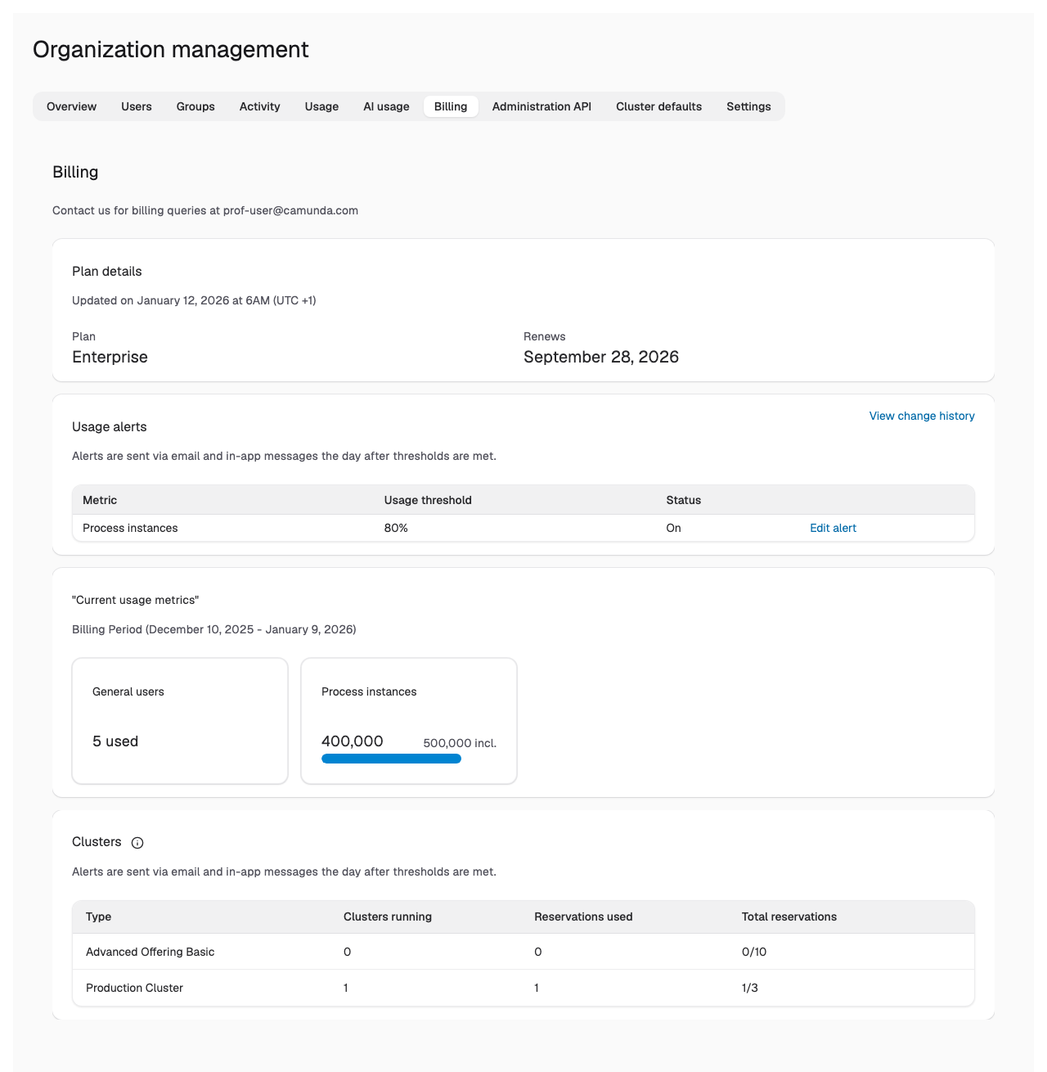Edit the Process instances alert

coord(833,528)
